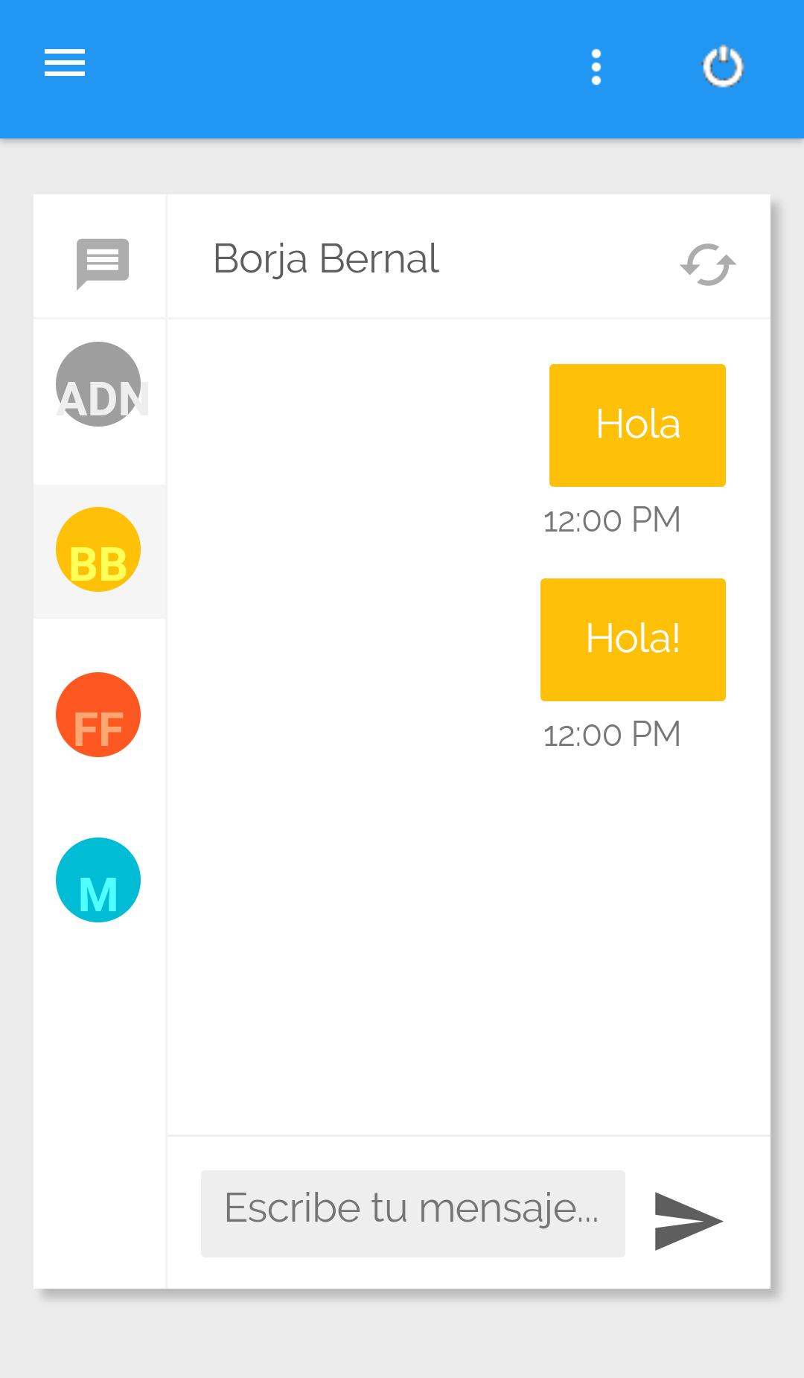Click the chat conversations icon
This screenshot has height=1378, width=804.
point(103,264)
